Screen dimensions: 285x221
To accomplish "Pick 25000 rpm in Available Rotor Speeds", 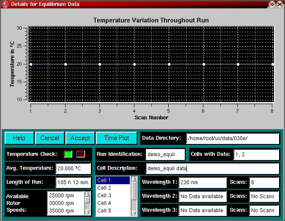I will (66, 196).
